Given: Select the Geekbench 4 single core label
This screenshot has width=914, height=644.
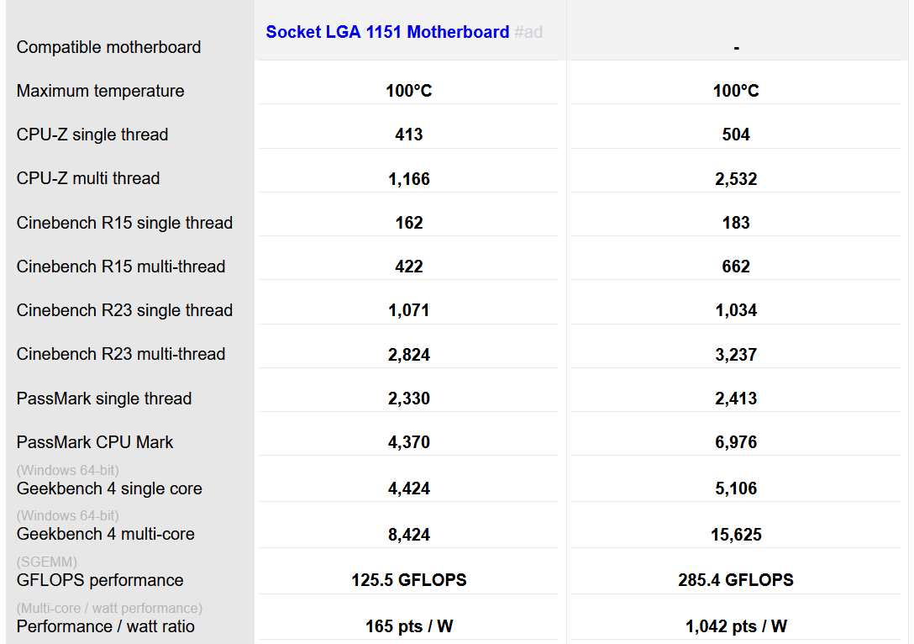Looking at the screenshot, I should [x=109, y=488].
